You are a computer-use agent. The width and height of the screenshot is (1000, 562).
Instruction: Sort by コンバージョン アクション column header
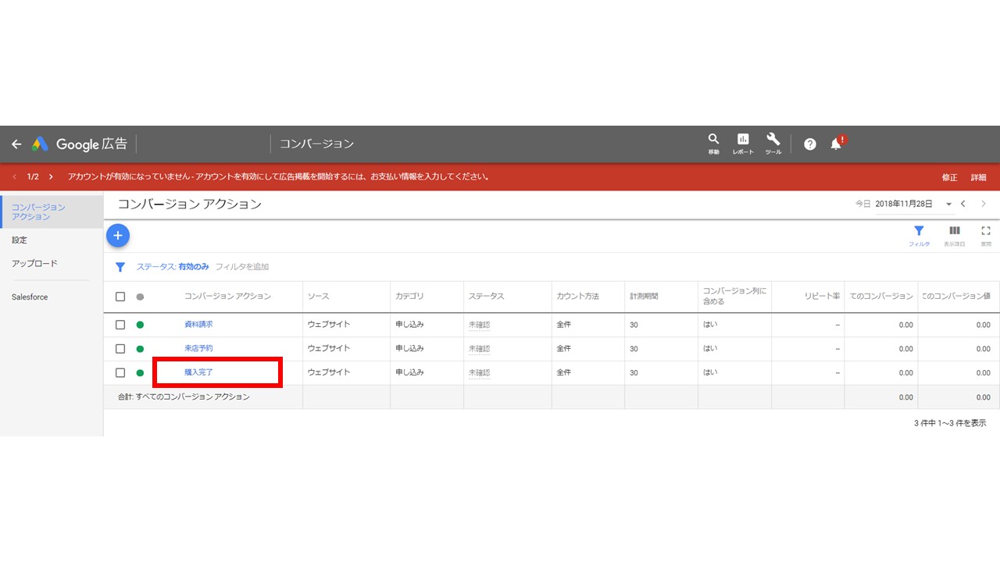(x=227, y=297)
